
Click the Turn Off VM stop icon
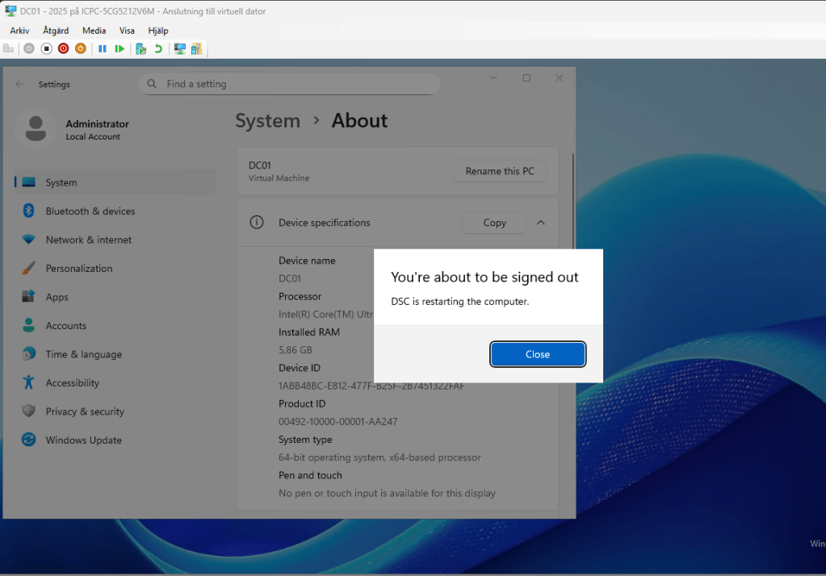coord(46,48)
